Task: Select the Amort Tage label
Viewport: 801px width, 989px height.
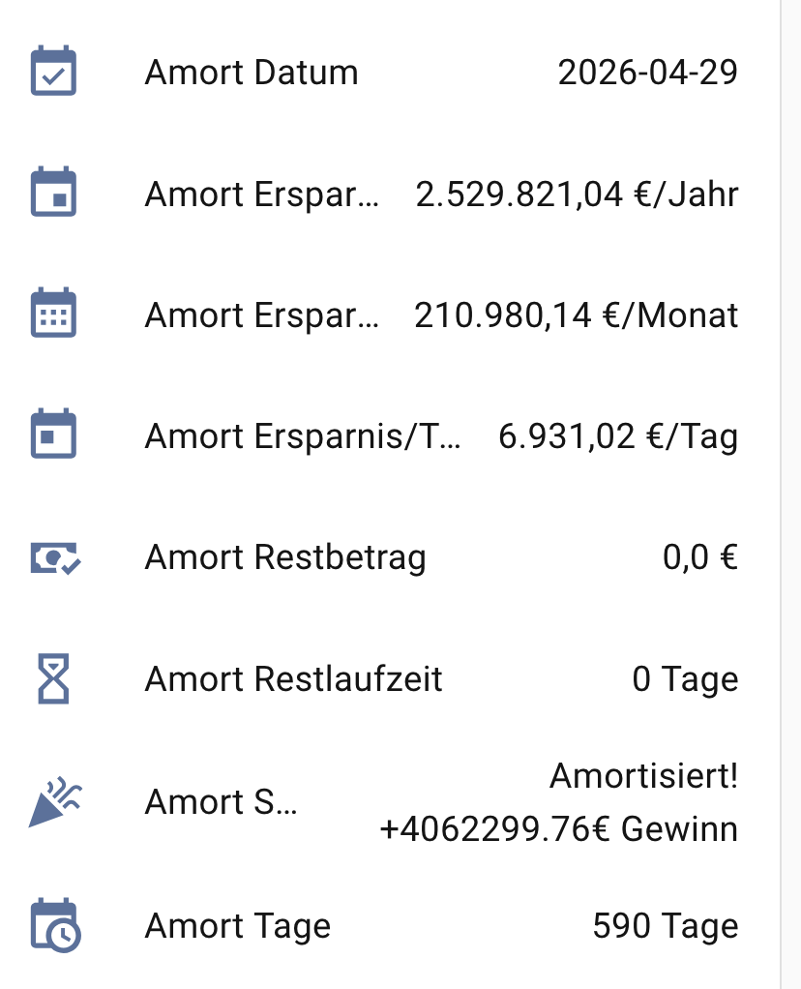Action: [x=238, y=926]
